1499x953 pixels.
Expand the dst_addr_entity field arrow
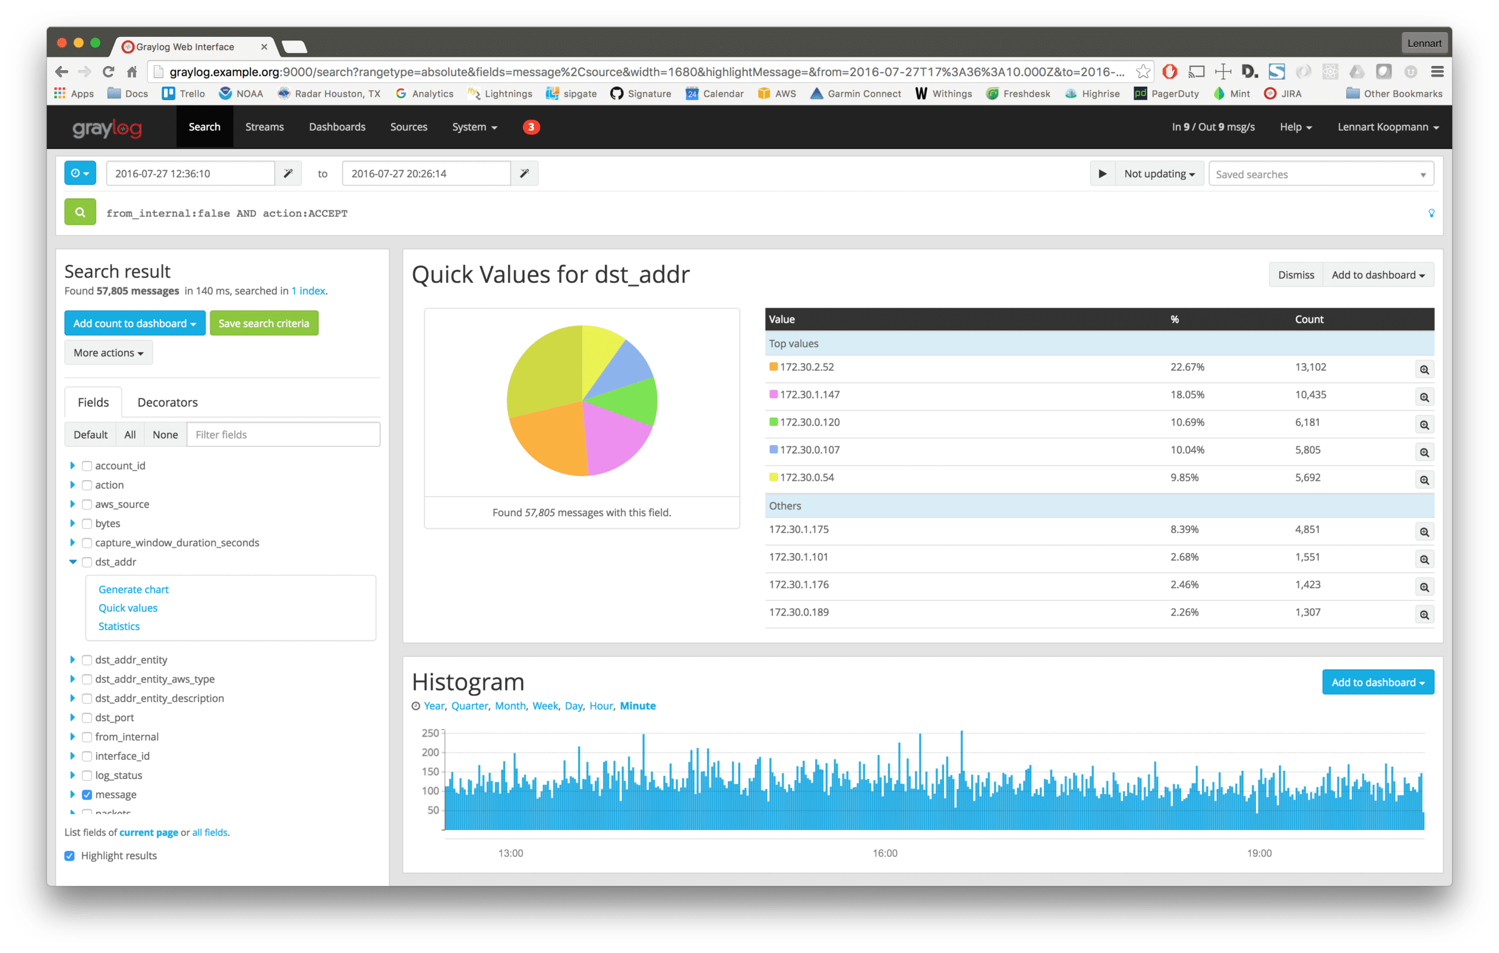[72, 660]
